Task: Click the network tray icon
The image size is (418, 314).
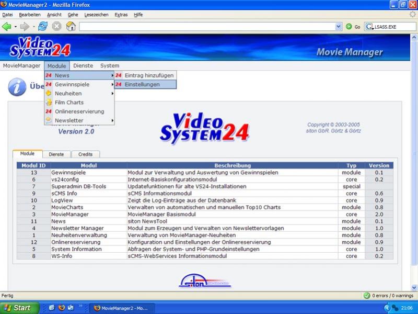Action: click(x=394, y=308)
